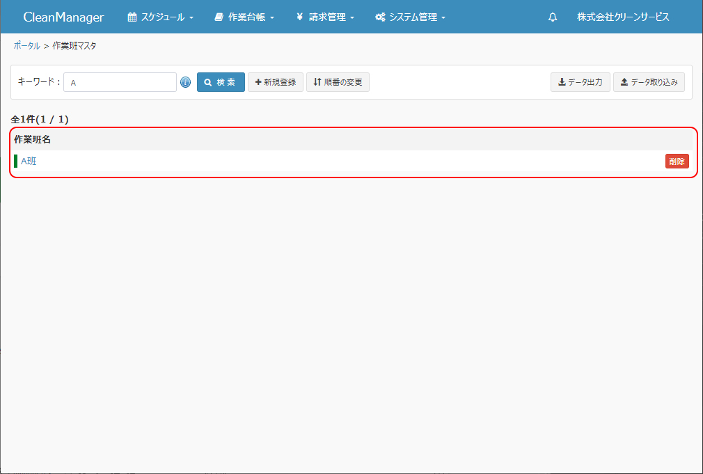
Task: Click the notification bell icon
Action: tap(553, 17)
